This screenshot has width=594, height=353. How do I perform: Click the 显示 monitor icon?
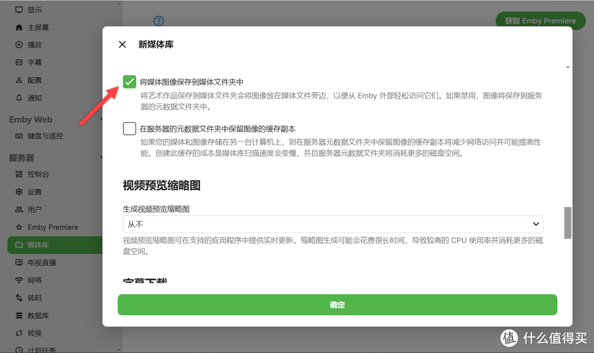pyautogui.click(x=19, y=10)
